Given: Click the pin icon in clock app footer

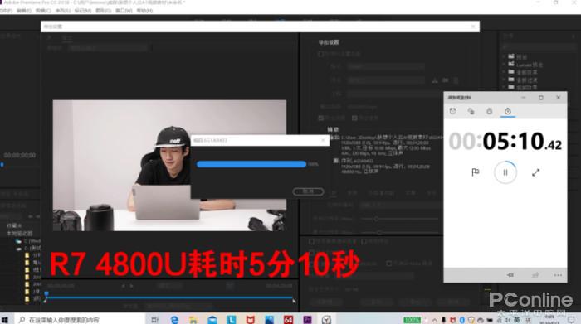Looking at the screenshot, I should 510,275.
